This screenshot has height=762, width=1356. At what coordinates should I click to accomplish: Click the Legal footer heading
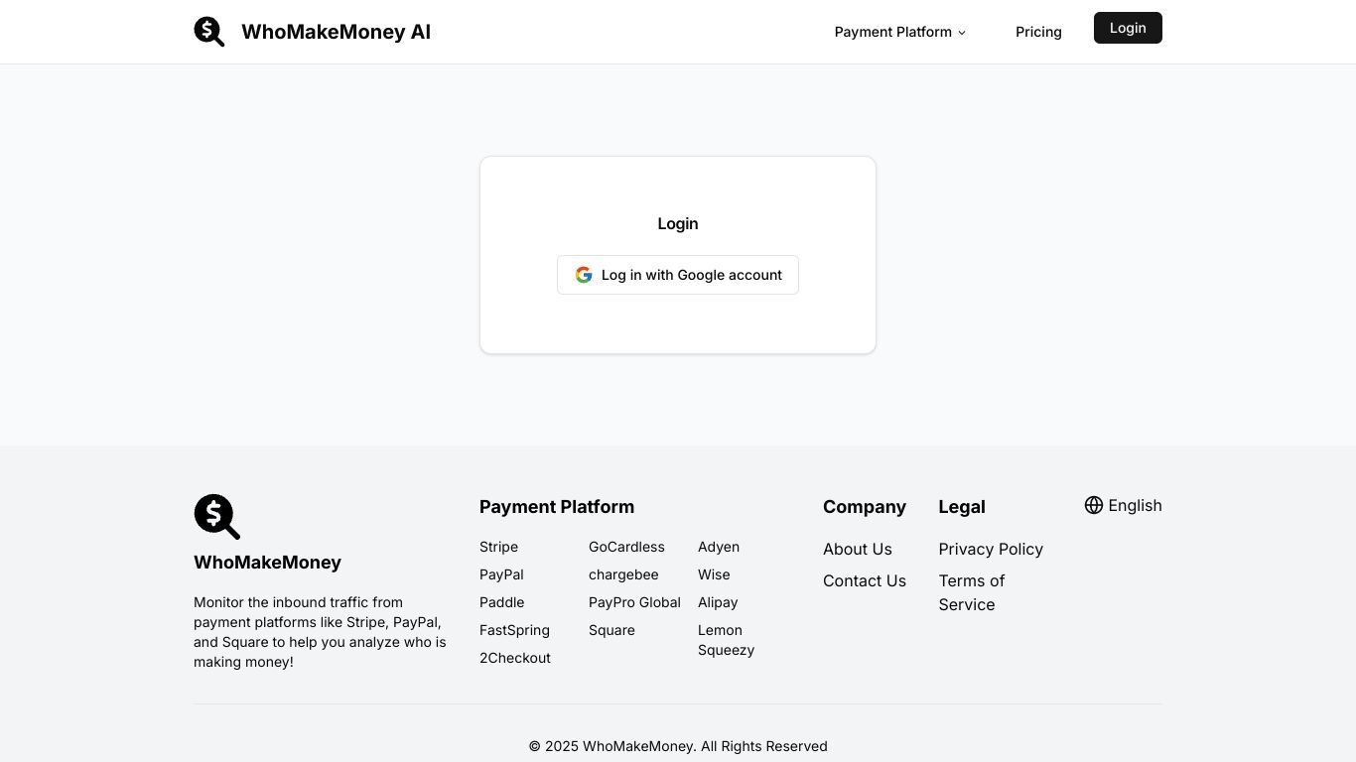pos(962,507)
